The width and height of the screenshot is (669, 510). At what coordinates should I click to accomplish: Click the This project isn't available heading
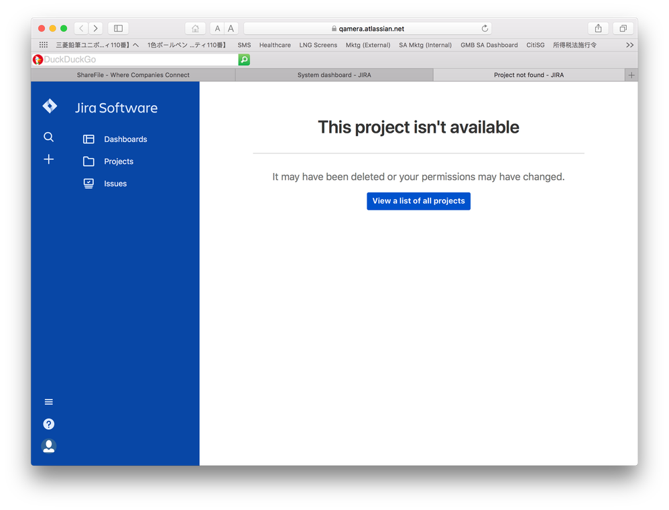click(418, 127)
